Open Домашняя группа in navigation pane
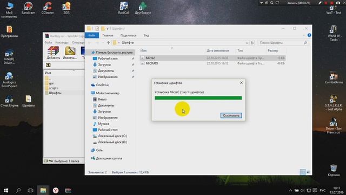 (109, 158)
